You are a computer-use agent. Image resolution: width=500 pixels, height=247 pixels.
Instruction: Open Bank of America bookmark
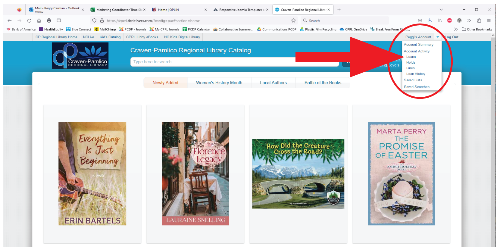click(x=21, y=29)
